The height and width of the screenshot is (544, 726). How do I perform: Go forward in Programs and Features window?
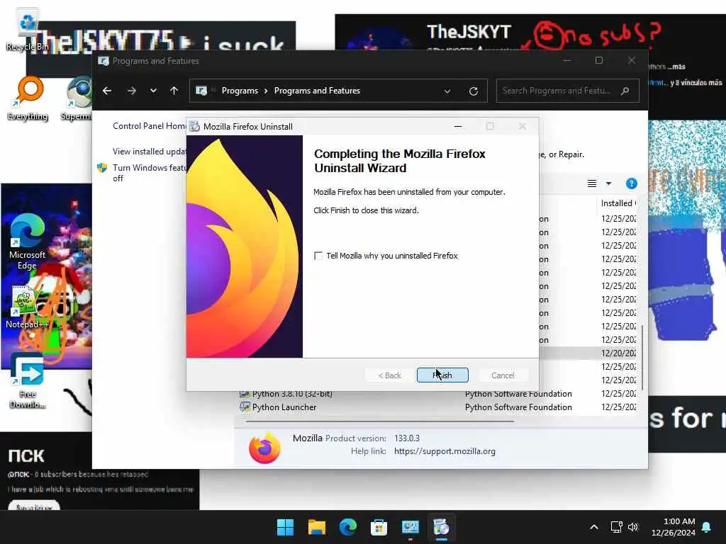pos(131,91)
